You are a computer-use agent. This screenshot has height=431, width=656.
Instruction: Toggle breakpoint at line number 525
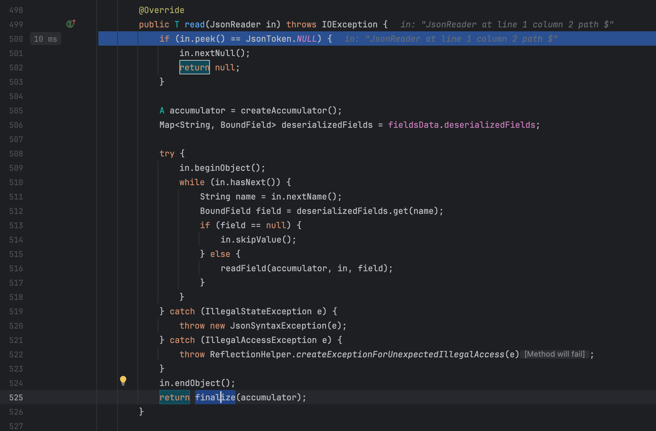coord(16,397)
